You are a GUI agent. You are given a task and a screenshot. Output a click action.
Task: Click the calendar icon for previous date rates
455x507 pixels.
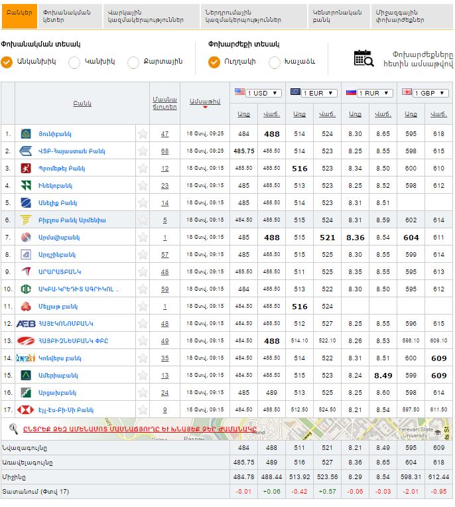[363, 58]
